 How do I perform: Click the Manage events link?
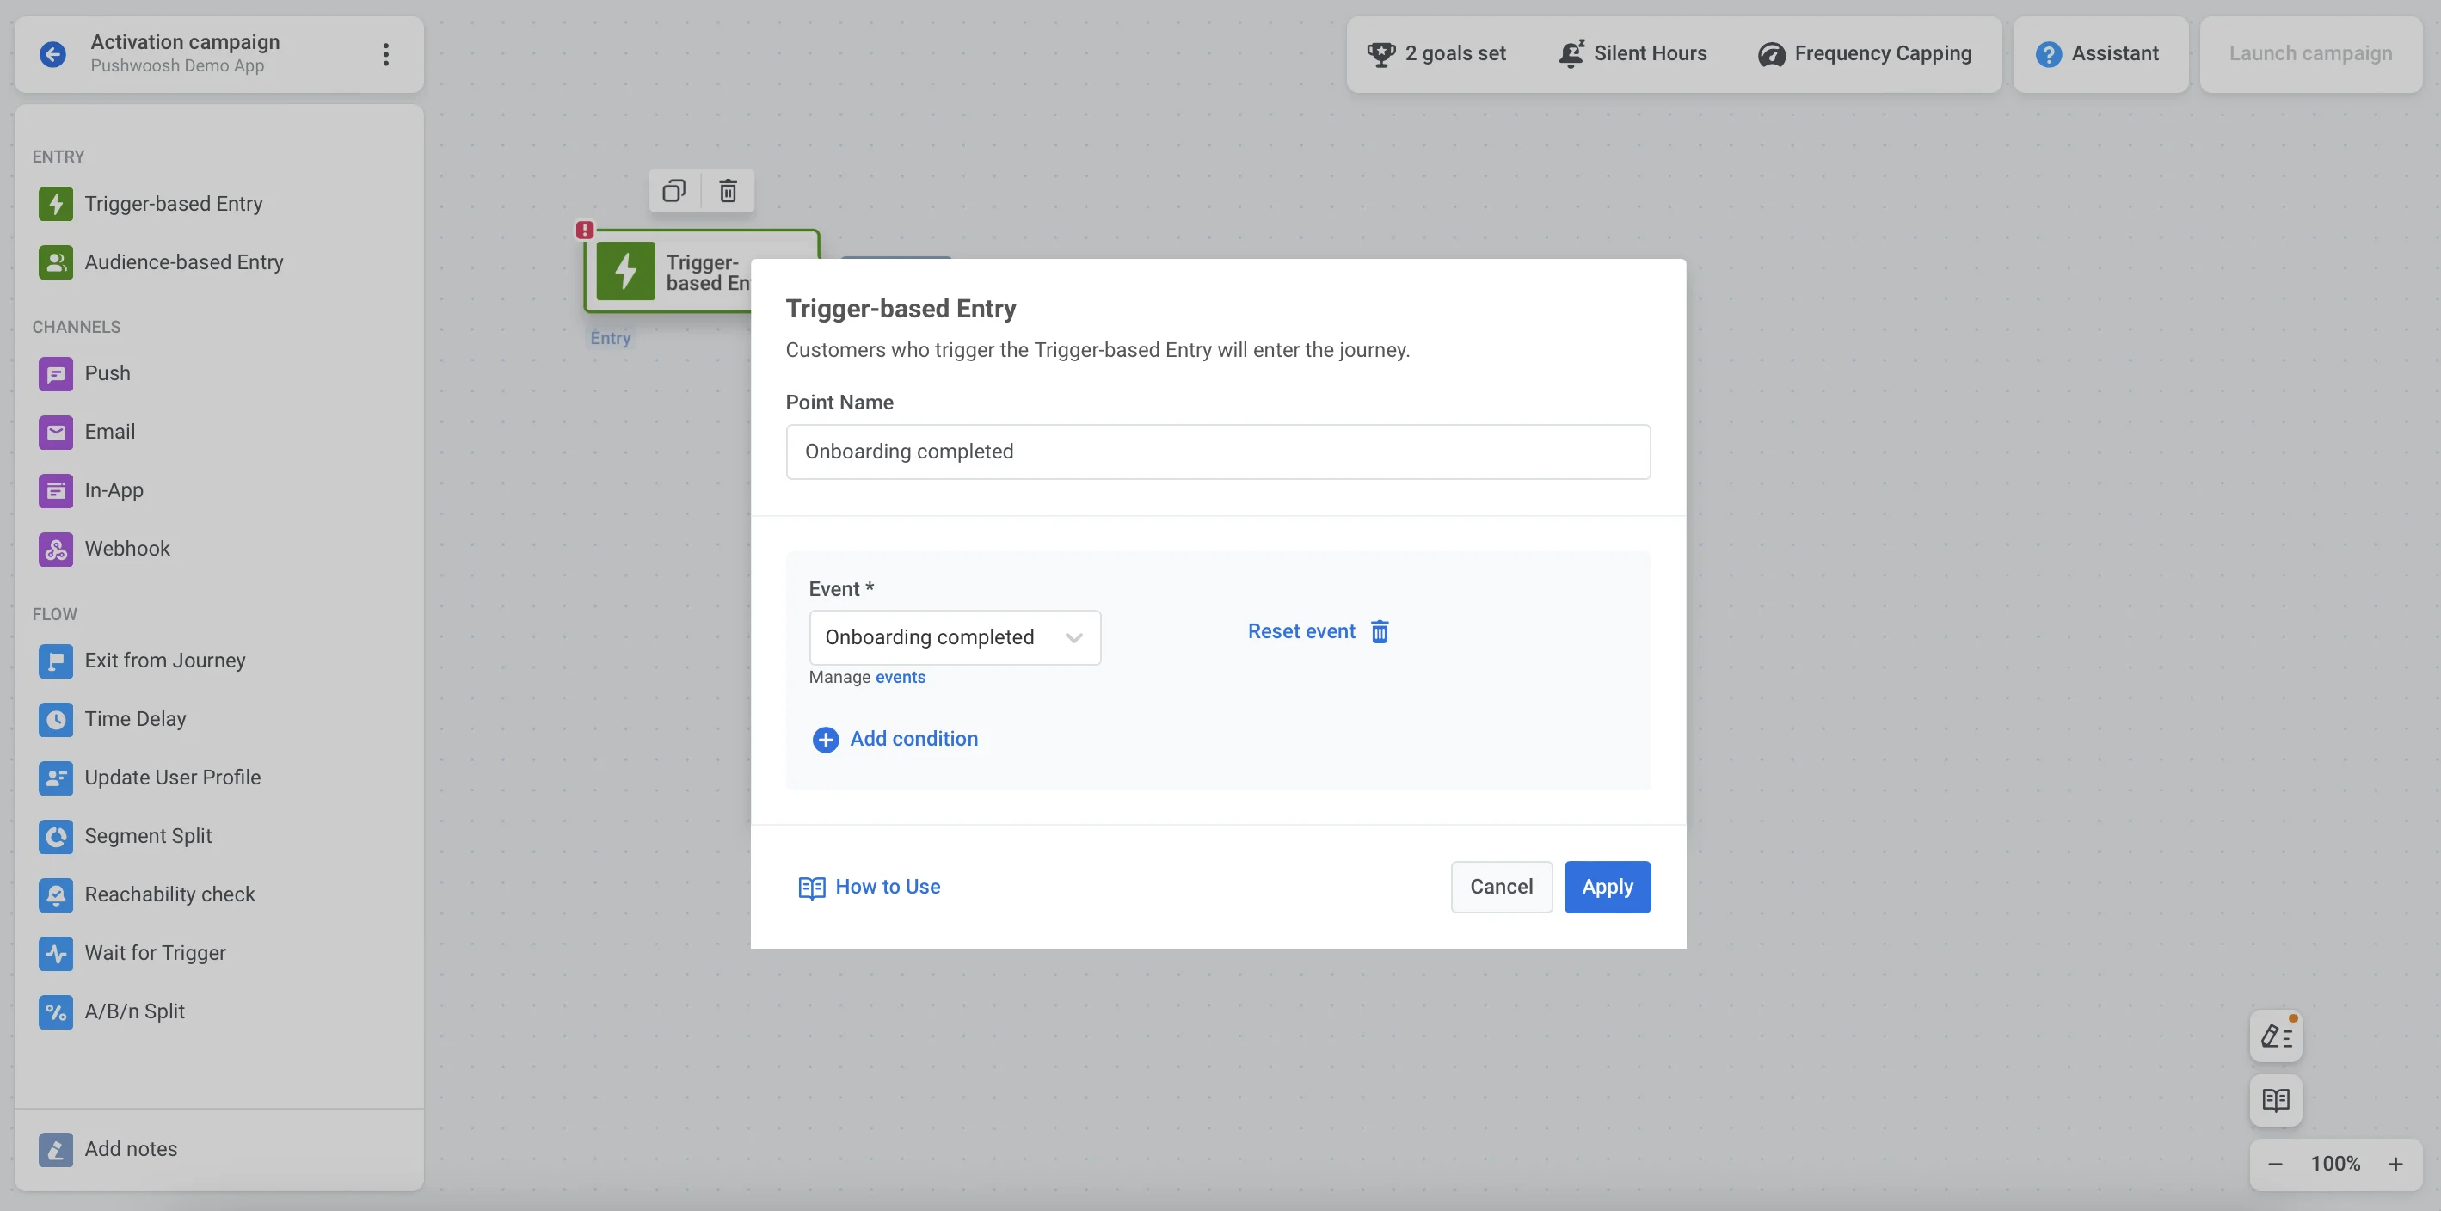click(x=900, y=678)
